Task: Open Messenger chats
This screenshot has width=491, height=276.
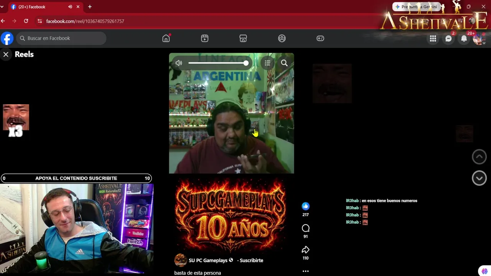Action: (x=448, y=38)
